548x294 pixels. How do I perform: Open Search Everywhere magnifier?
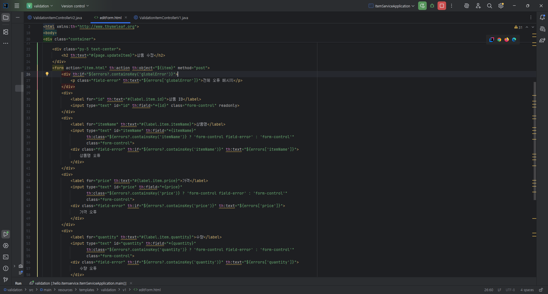(x=489, y=6)
